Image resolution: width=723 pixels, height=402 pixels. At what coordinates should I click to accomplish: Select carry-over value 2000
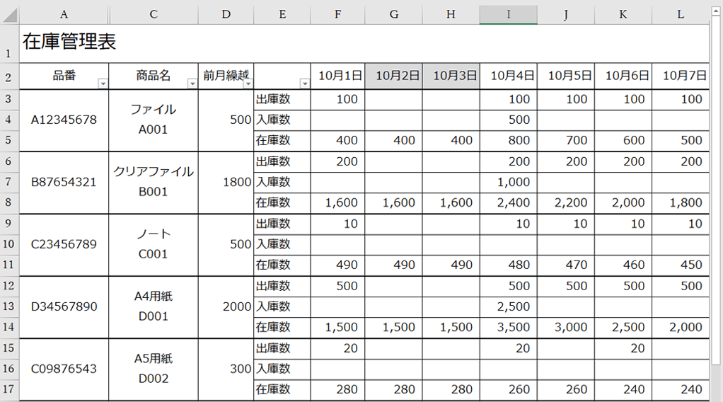(226, 307)
